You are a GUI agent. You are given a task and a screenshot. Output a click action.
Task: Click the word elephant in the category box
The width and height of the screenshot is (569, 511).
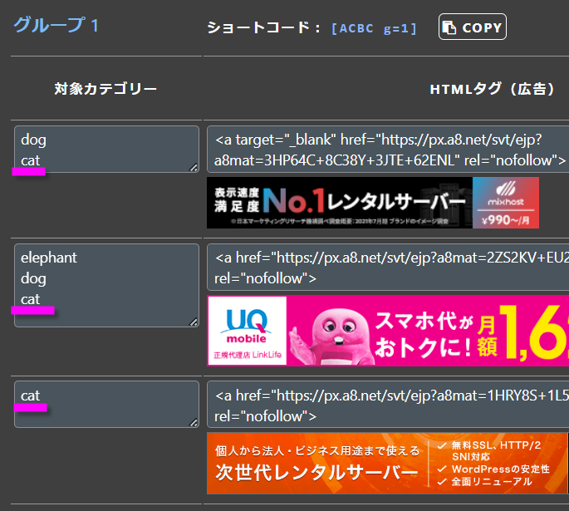[x=49, y=258]
